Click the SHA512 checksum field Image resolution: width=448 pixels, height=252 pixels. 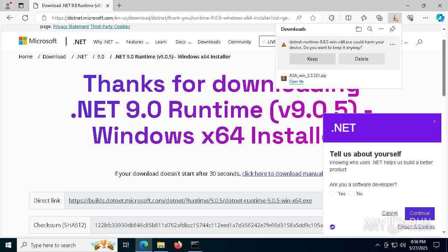coord(206,225)
